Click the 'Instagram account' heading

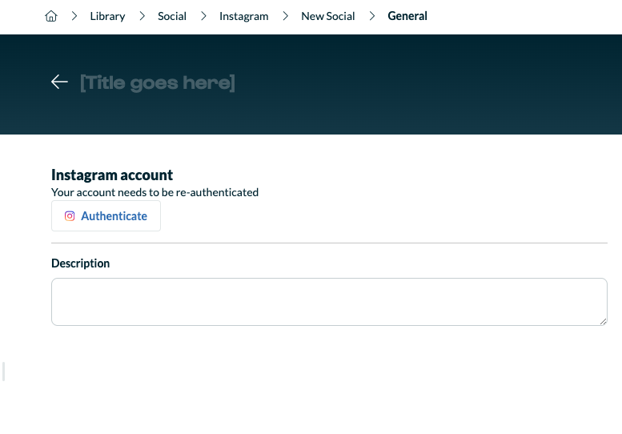point(112,175)
